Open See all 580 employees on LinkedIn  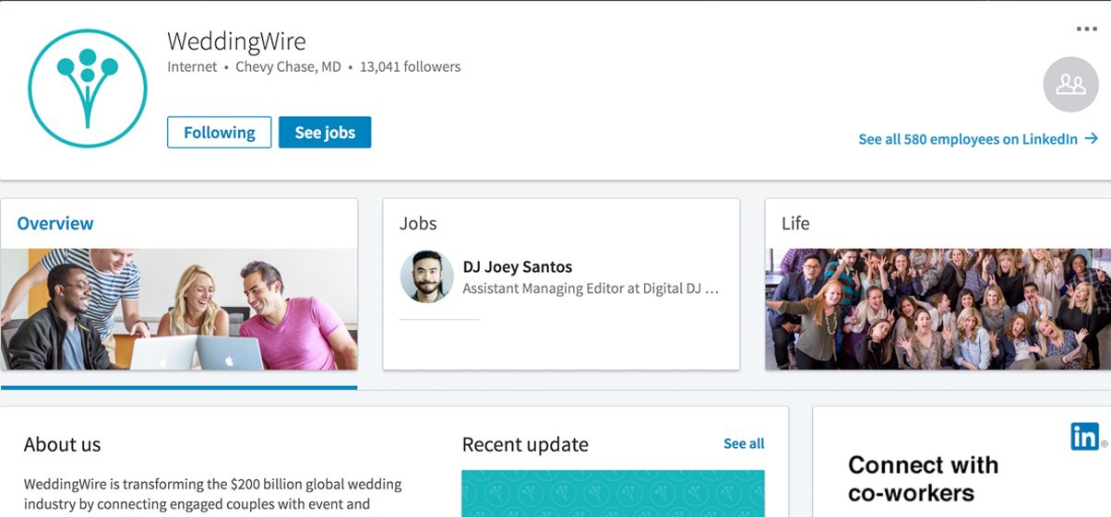pos(967,139)
